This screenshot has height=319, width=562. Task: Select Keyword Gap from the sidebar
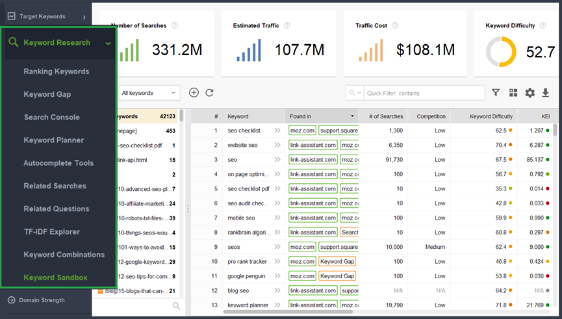tap(47, 94)
